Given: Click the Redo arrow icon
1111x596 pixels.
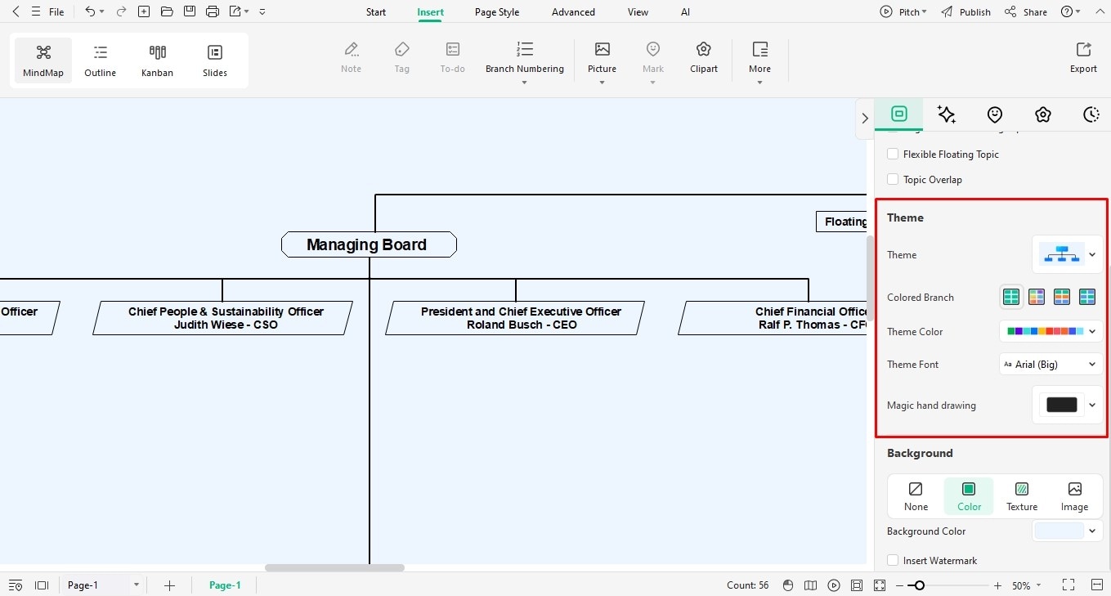Looking at the screenshot, I should point(121,11).
